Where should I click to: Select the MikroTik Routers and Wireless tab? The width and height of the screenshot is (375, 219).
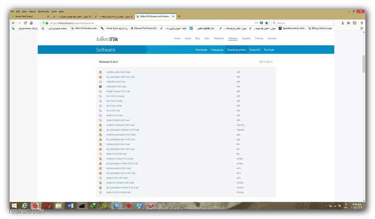pyautogui.click(x=155, y=16)
